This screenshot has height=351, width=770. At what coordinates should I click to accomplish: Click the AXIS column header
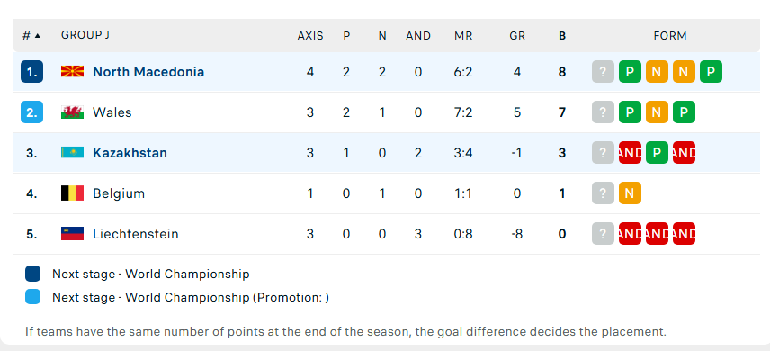310,36
